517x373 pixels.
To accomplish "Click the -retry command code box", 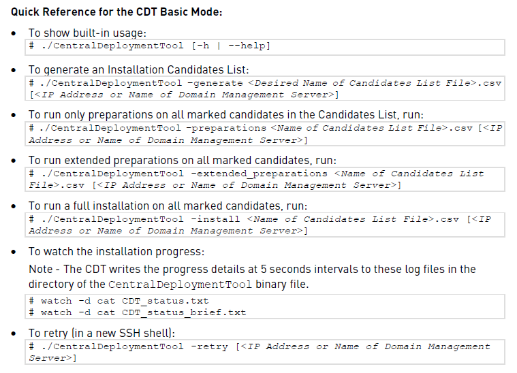I will point(265,352).
